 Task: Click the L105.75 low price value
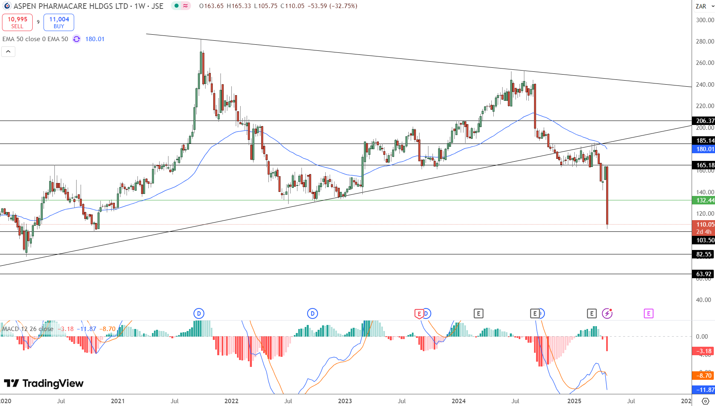[266, 6]
